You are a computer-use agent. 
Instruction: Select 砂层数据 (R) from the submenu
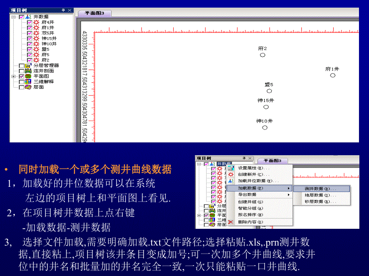[x=322, y=202]
